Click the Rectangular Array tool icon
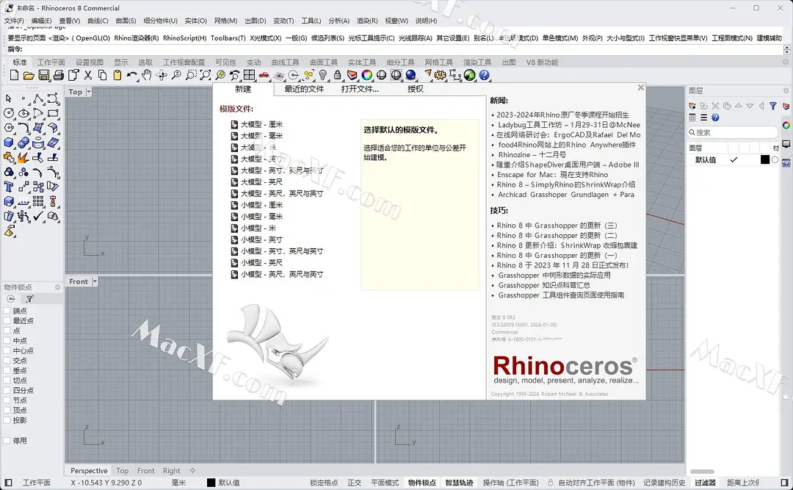 point(38,201)
